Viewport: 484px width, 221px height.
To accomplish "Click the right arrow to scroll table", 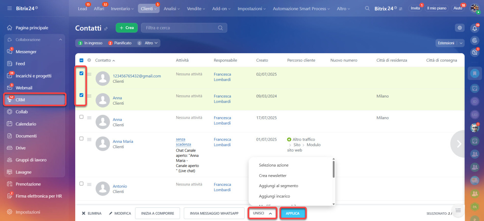I will coord(459,144).
